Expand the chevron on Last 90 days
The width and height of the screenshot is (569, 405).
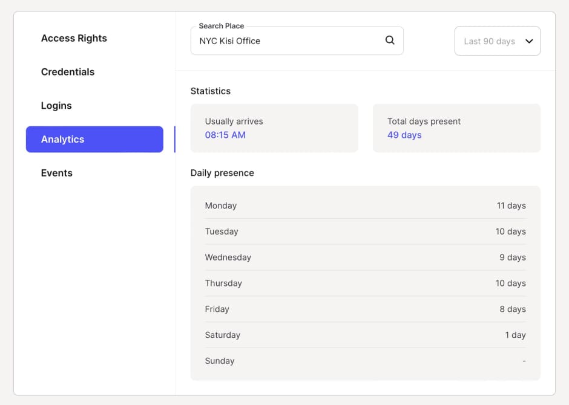coord(529,41)
